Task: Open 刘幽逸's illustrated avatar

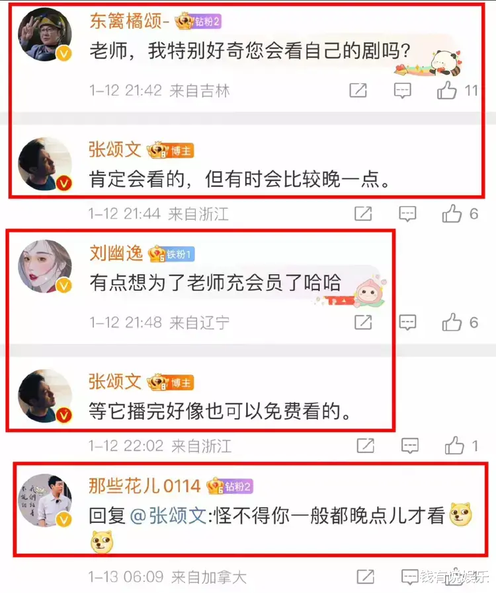Action: pyautogui.click(x=45, y=266)
